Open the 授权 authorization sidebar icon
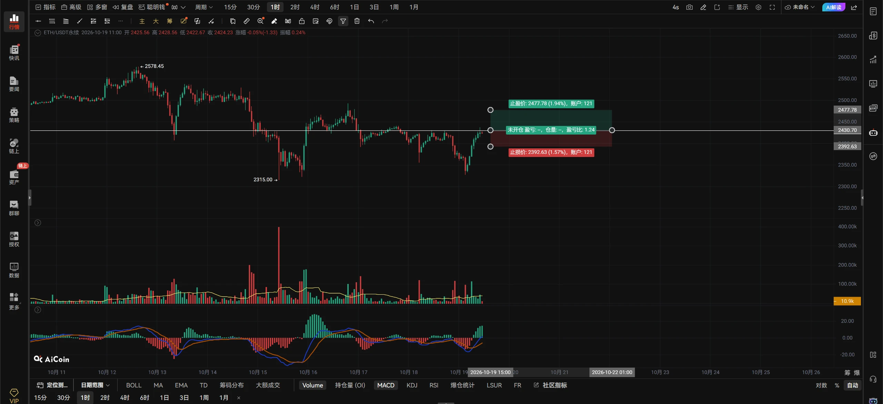The image size is (883, 404). point(14,239)
